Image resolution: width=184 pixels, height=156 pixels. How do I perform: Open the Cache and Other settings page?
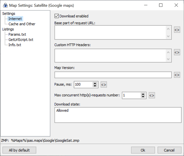22,24
